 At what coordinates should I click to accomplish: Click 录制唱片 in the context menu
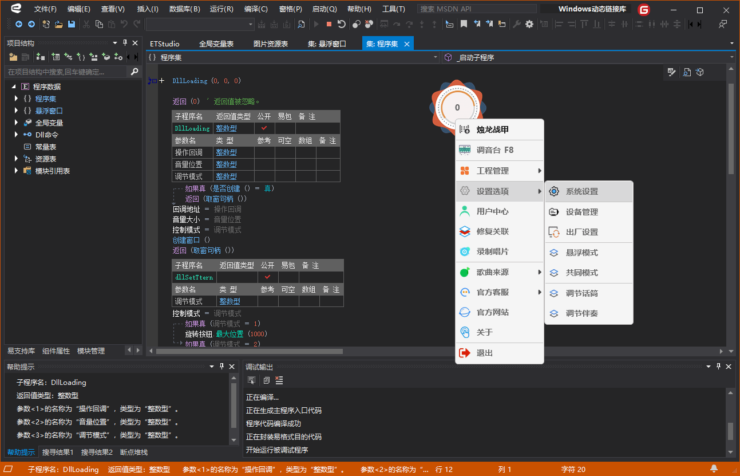pos(499,251)
